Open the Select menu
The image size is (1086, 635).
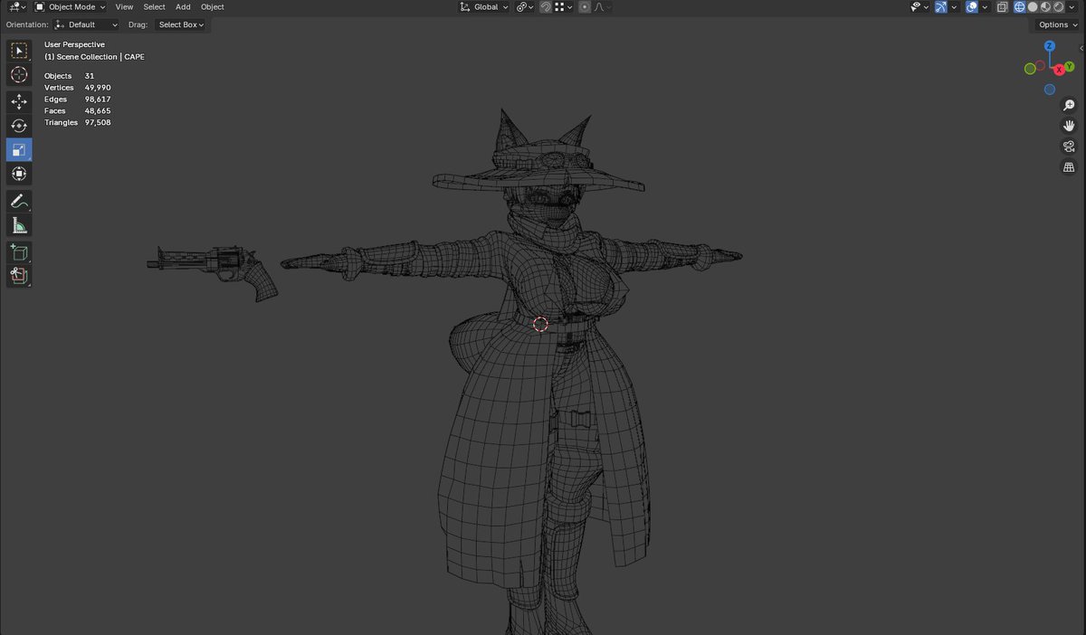coord(154,6)
